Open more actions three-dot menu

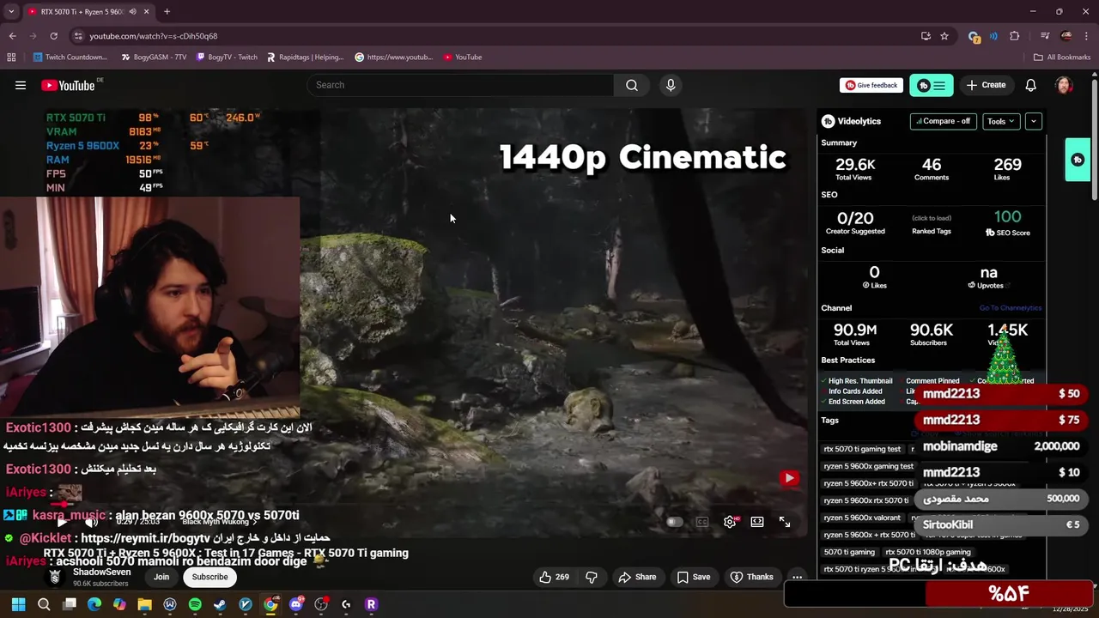click(x=797, y=577)
